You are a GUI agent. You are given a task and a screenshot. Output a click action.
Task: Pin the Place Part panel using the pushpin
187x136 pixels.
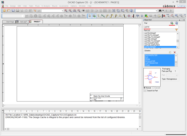(x=180, y=20)
